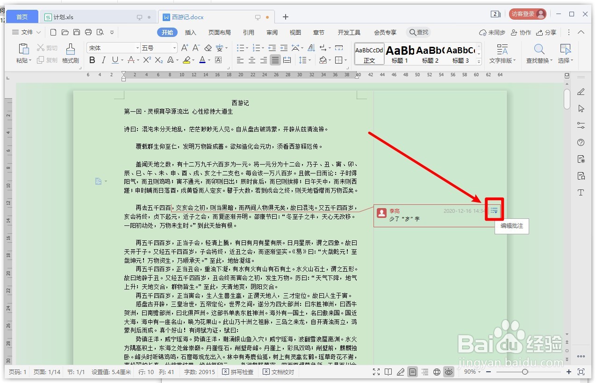
Task: Apply center paragraph alignment
Action: tap(251, 60)
